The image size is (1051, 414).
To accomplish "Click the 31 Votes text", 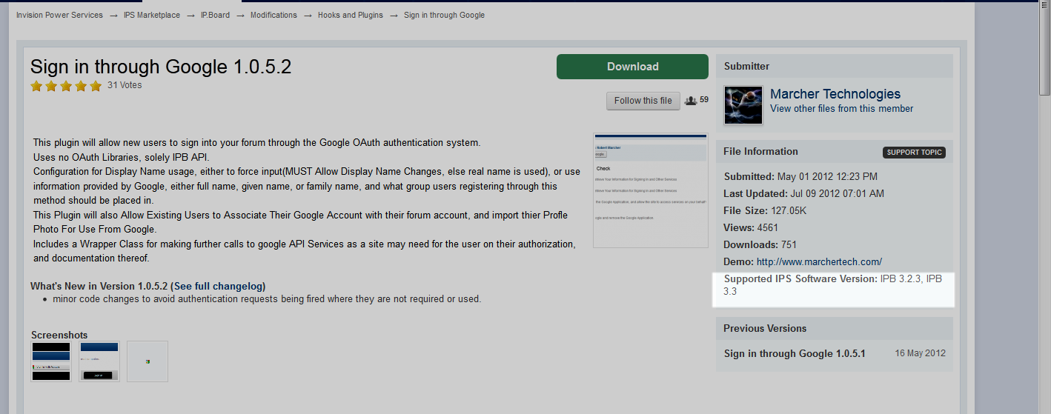I will 125,85.
